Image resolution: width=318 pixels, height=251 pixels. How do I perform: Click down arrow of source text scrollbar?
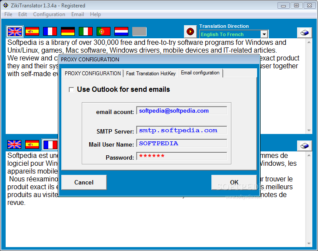click(309, 131)
